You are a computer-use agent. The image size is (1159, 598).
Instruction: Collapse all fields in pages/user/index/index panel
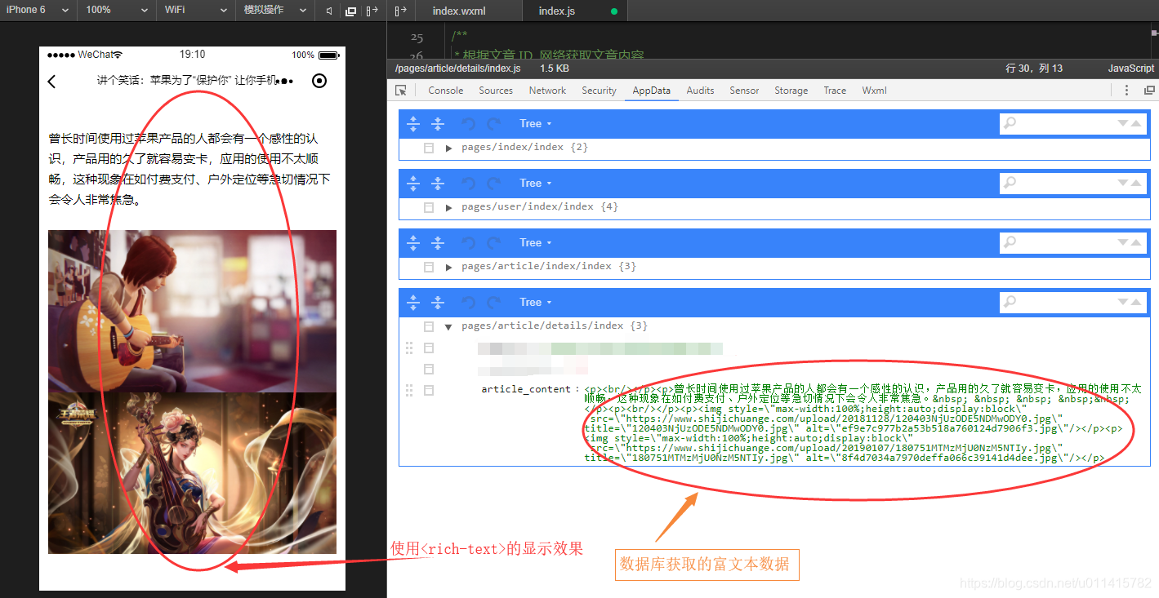(x=438, y=184)
